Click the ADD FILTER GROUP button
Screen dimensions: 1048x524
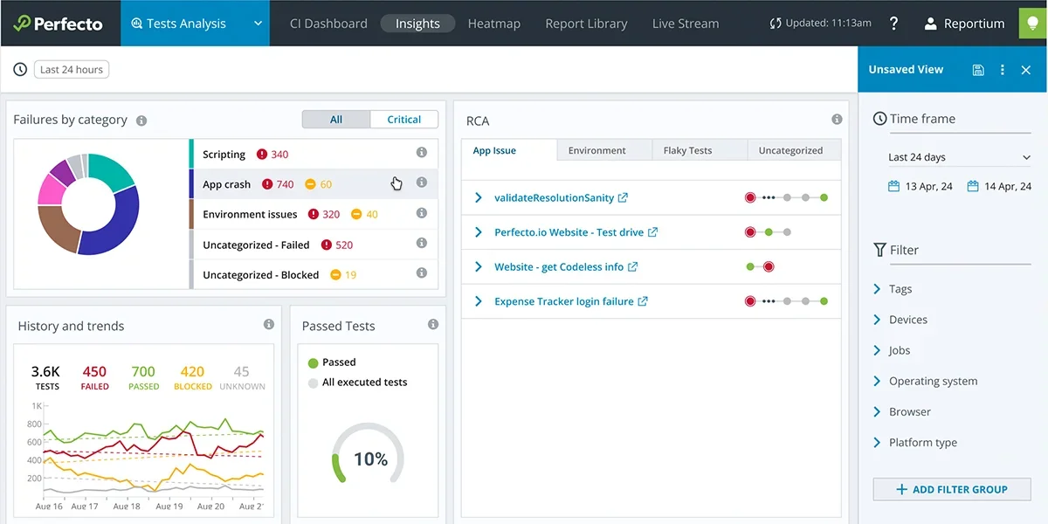[952, 489]
